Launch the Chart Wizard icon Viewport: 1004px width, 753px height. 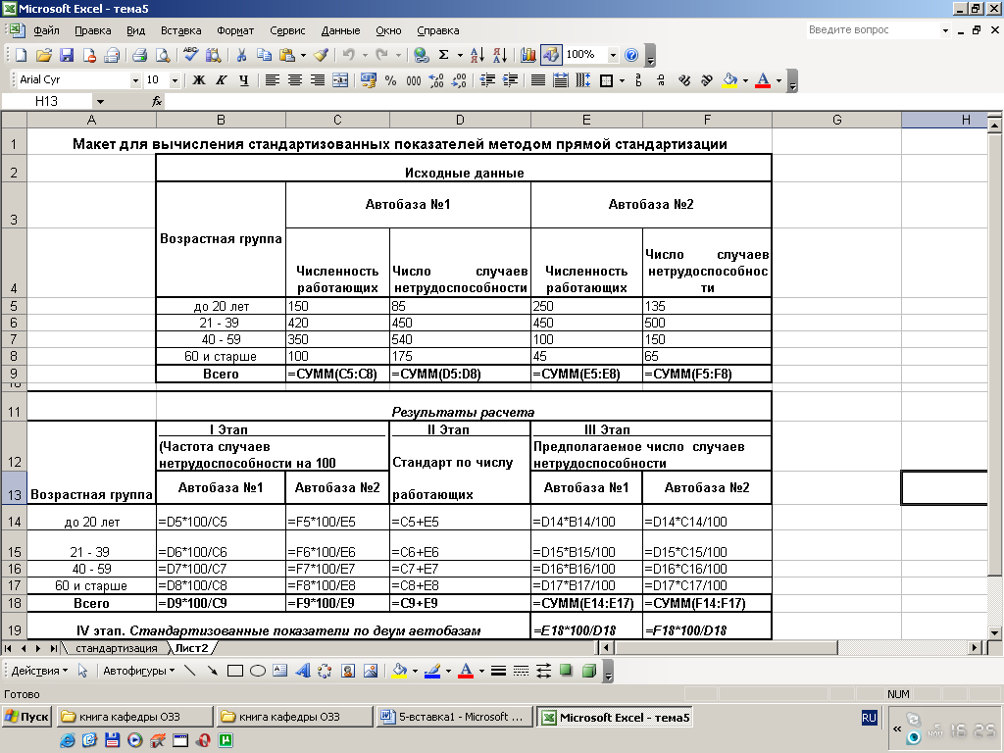[x=528, y=55]
